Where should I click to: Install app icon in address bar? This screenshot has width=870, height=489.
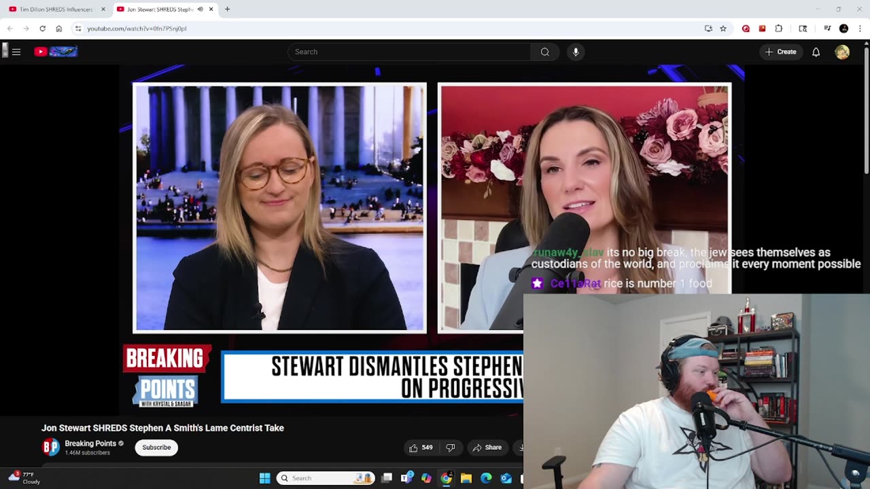point(708,29)
